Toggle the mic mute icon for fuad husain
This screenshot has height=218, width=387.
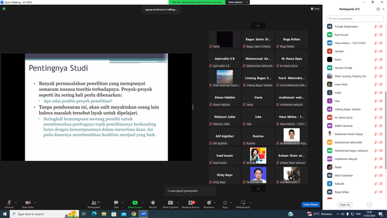coord(376,35)
